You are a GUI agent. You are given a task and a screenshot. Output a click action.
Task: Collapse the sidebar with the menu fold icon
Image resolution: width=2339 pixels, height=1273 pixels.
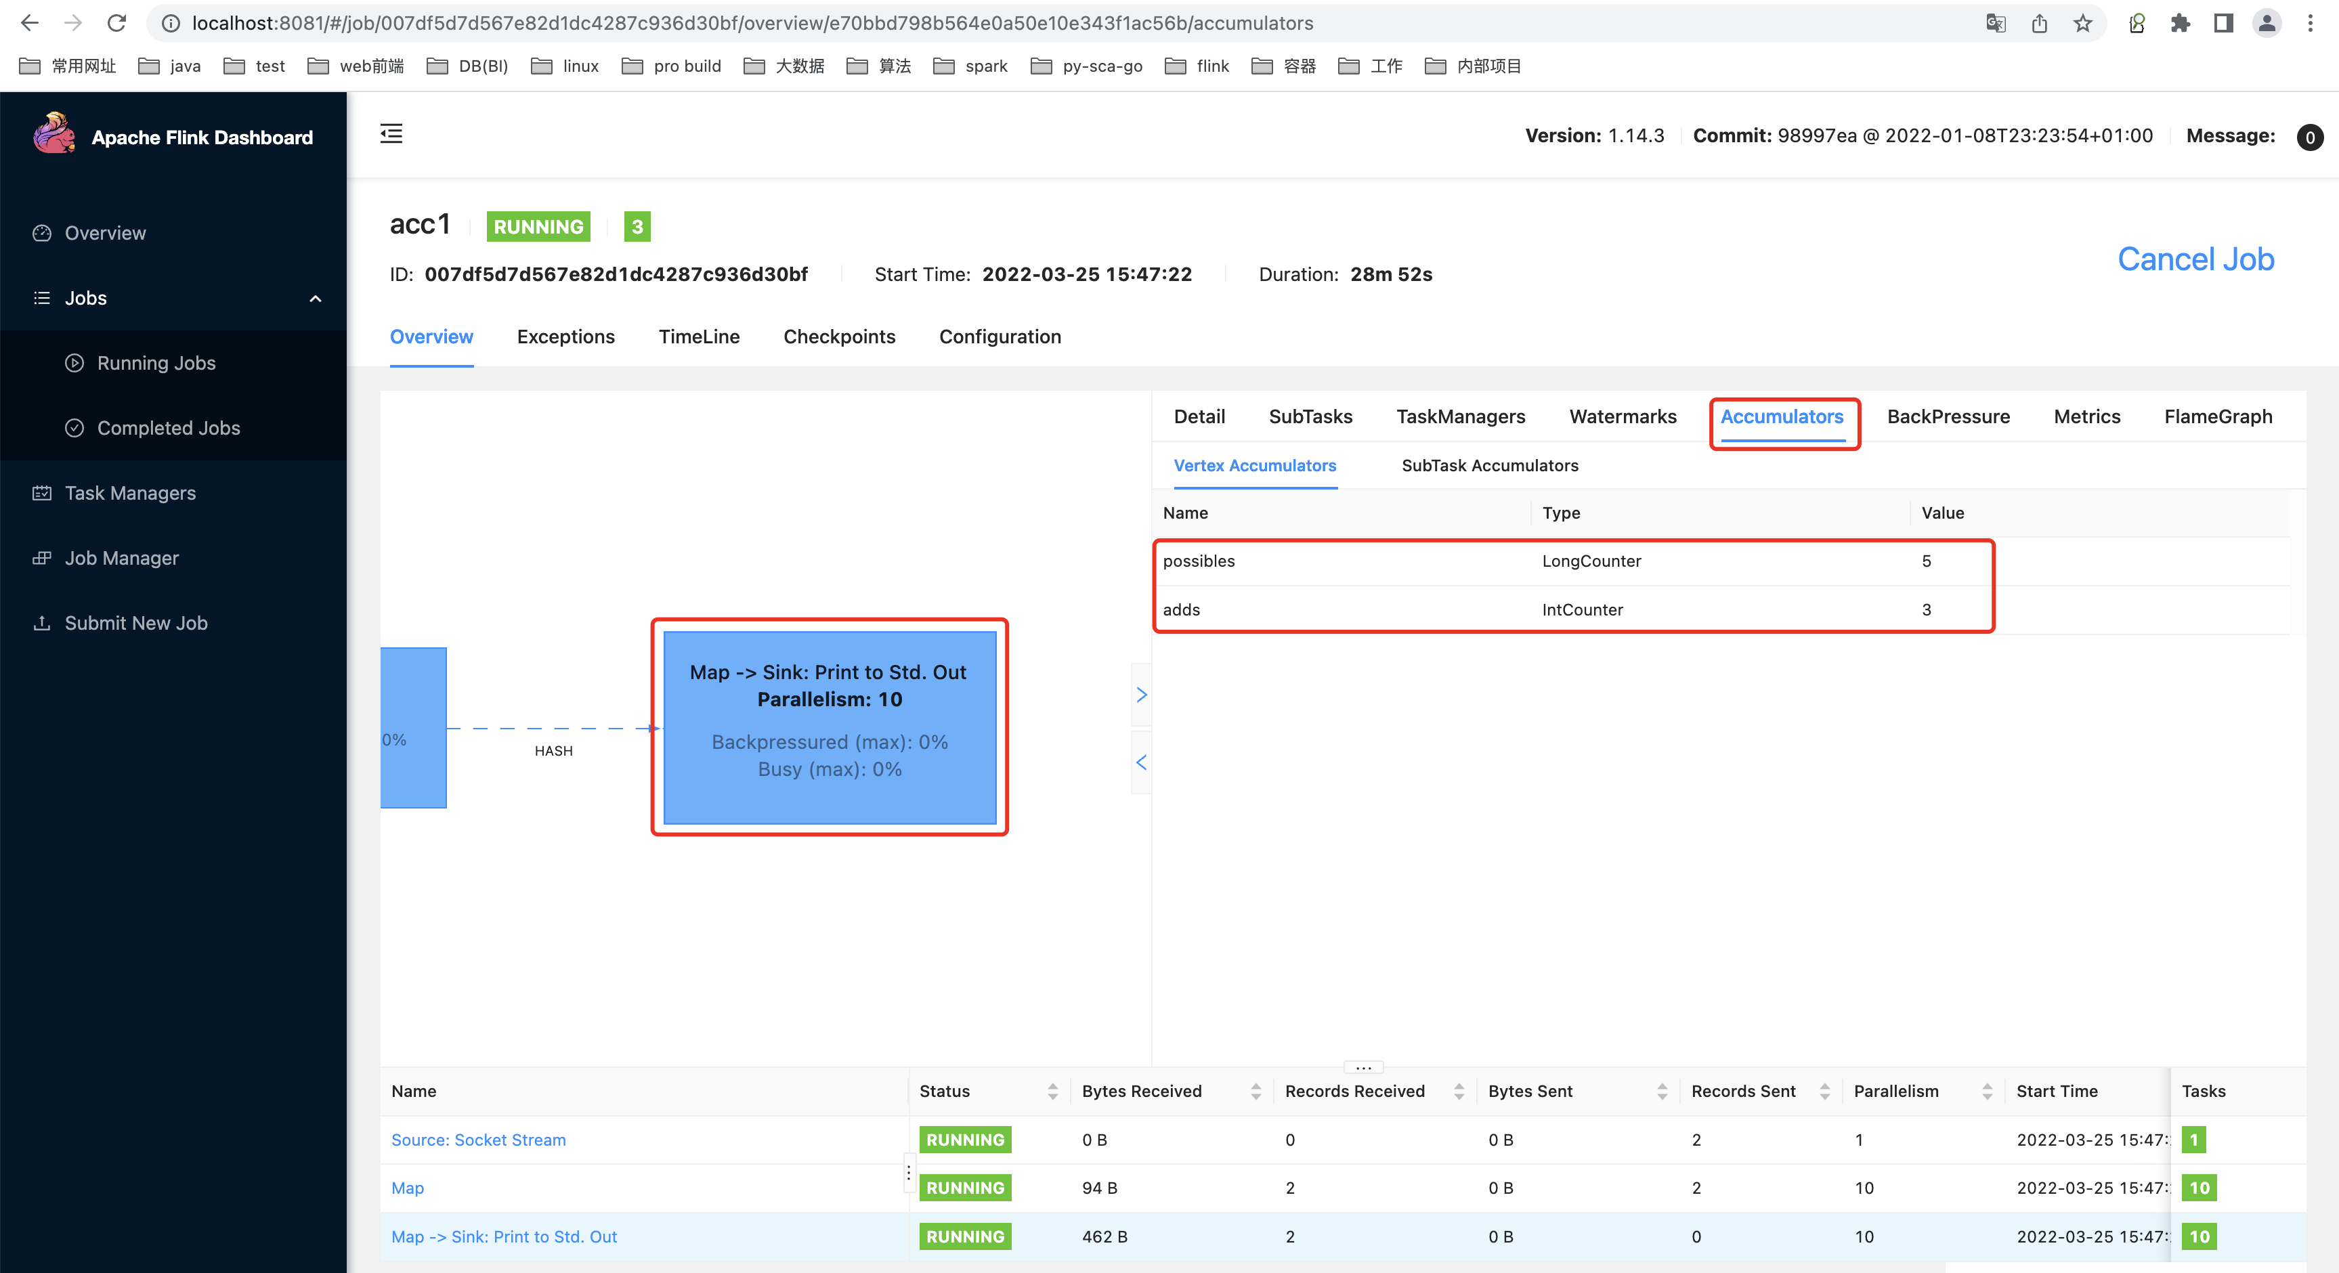[x=391, y=133]
